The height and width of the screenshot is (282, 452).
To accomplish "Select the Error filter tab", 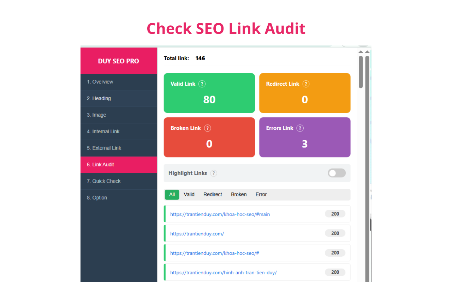I will [x=261, y=194].
